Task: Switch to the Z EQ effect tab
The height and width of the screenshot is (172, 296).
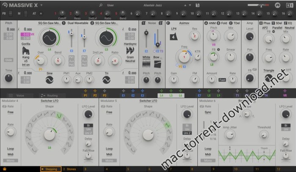Action: point(288,23)
